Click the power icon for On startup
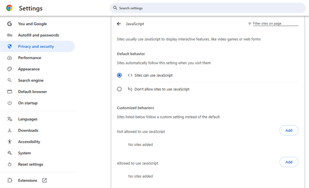Screen dimensions: 309x188 (x=10, y=103)
